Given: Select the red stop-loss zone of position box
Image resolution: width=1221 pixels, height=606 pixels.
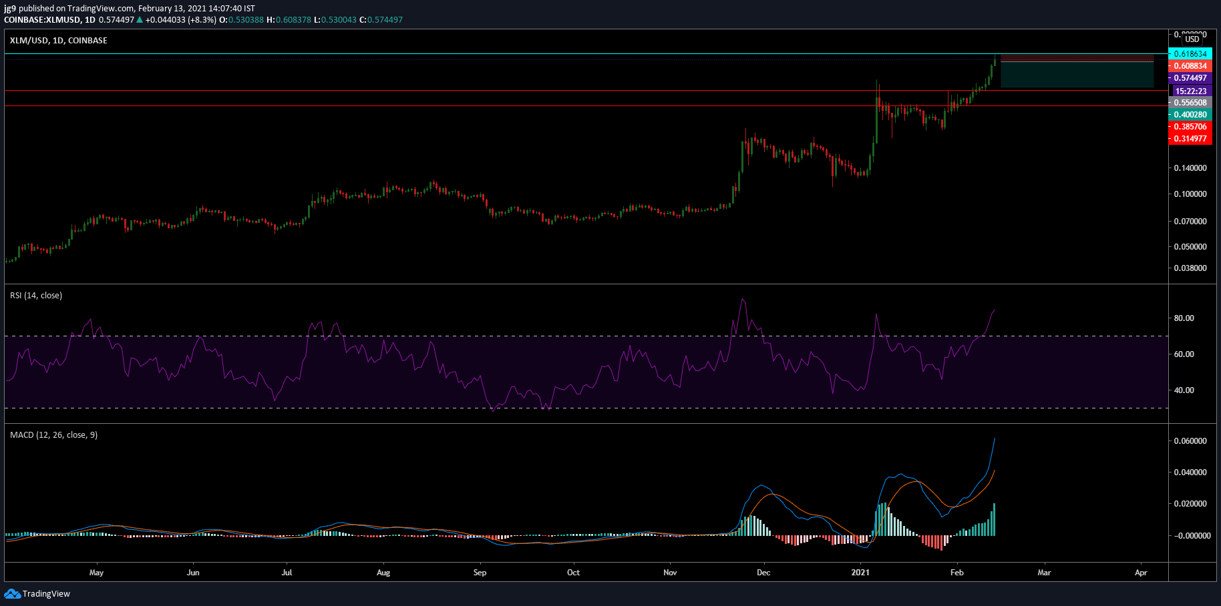Looking at the screenshot, I should click(1077, 59).
